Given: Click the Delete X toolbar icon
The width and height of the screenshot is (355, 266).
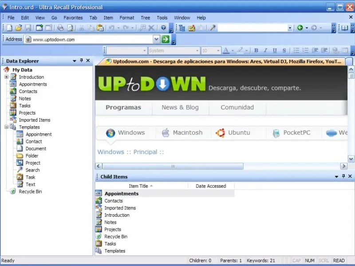Looking at the screenshot, I should point(151,28).
